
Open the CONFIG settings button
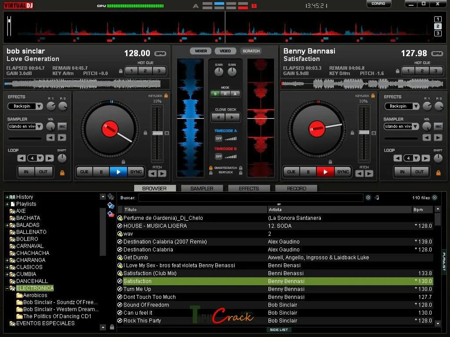[x=378, y=4]
